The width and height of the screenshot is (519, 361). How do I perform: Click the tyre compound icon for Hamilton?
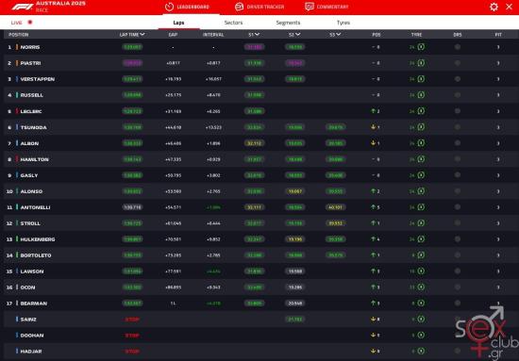pos(421,159)
